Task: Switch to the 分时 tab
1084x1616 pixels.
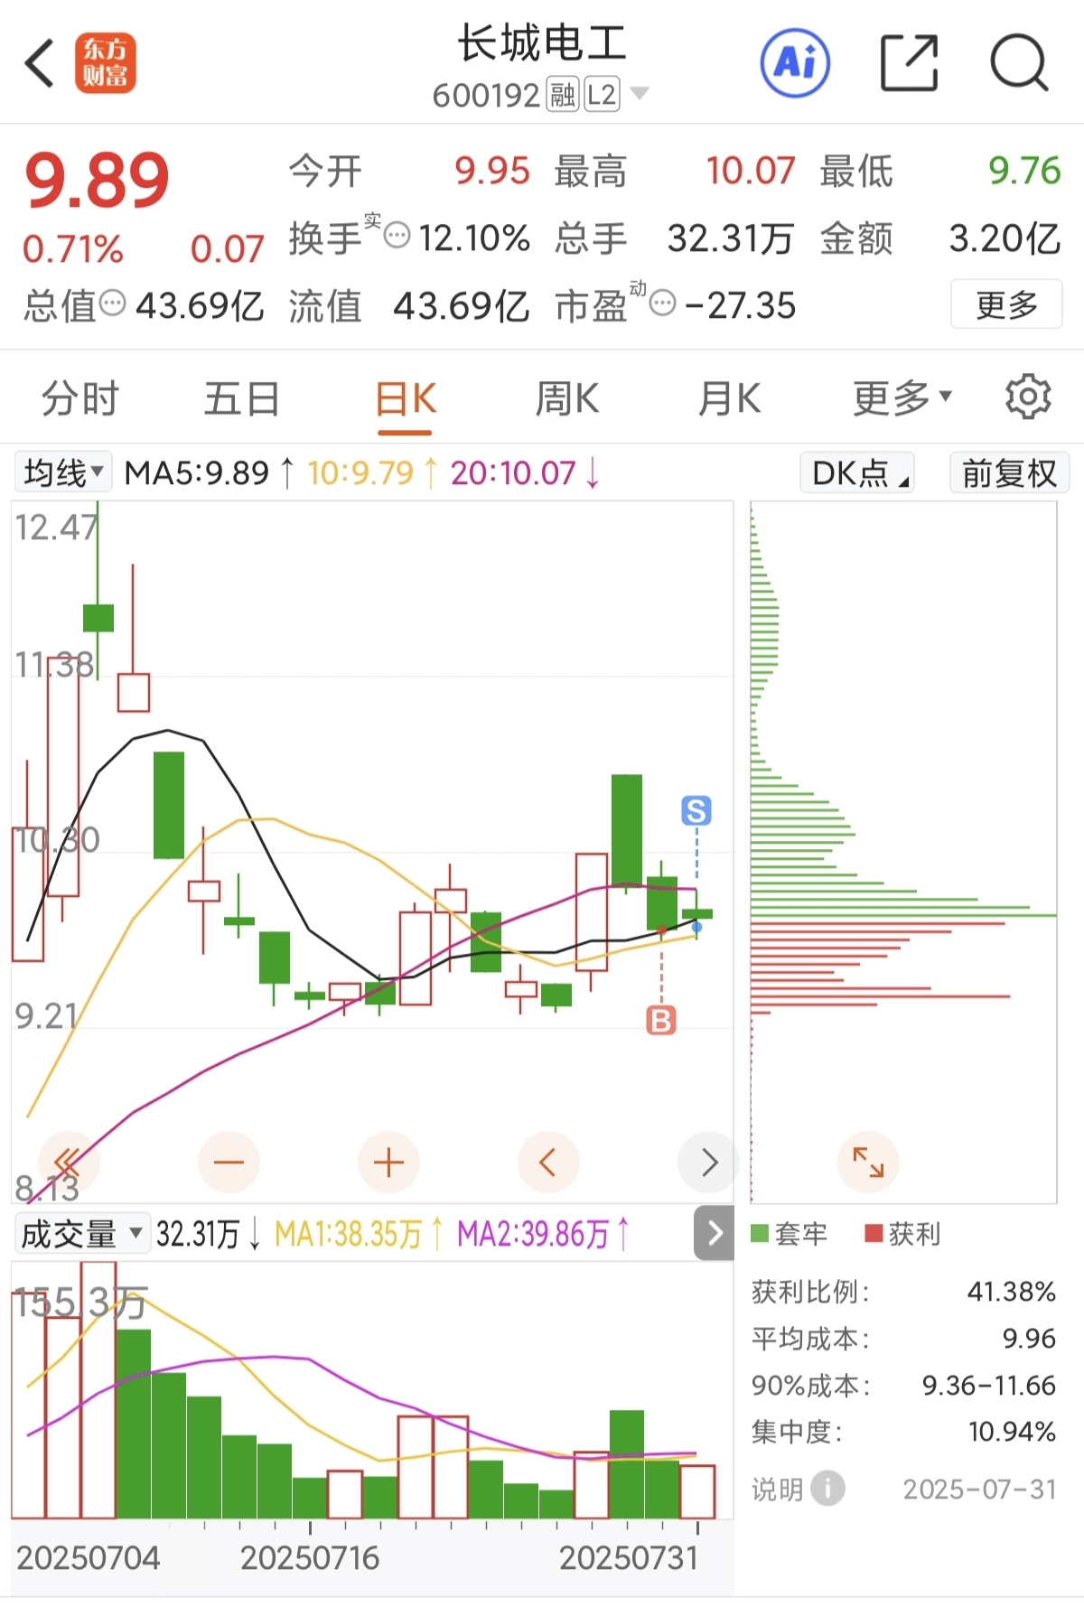Action: pyautogui.click(x=80, y=398)
